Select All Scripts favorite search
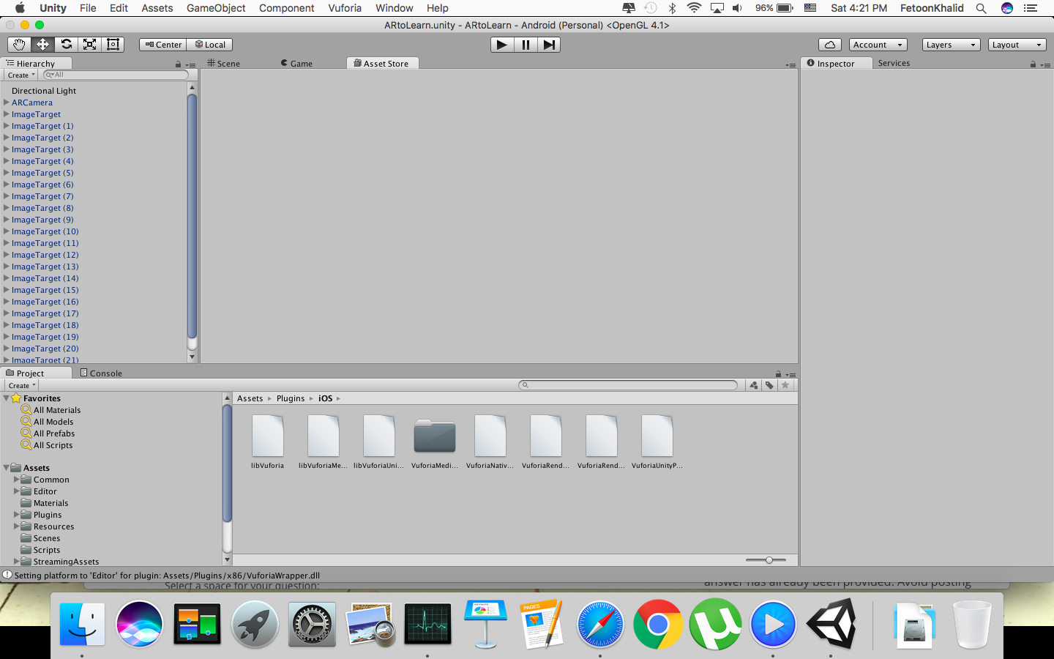Viewport: 1054px width, 659px height. tap(53, 445)
